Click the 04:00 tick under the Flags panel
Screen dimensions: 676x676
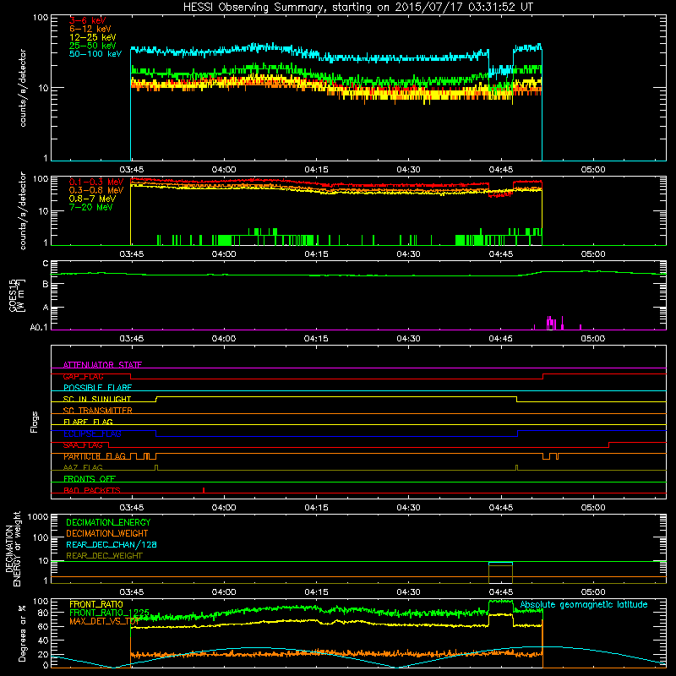(x=224, y=508)
